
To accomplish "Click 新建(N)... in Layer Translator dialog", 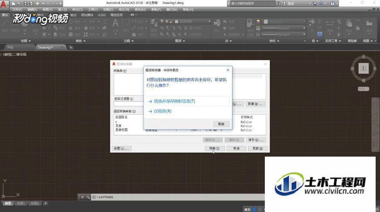I will [255, 104].
